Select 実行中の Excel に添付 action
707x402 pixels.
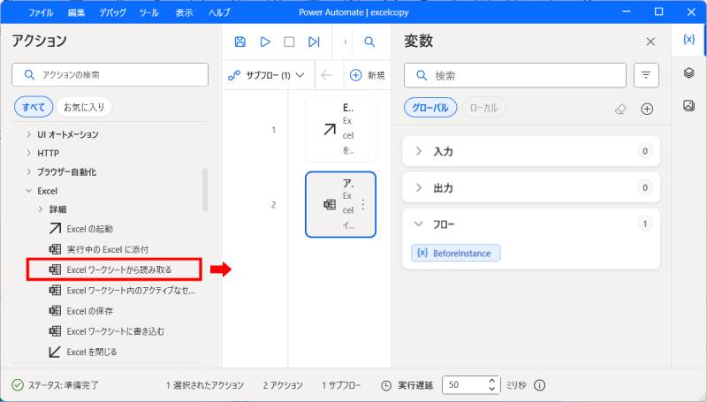[x=99, y=249]
